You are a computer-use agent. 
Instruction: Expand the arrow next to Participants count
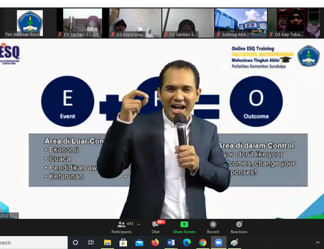point(139,224)
